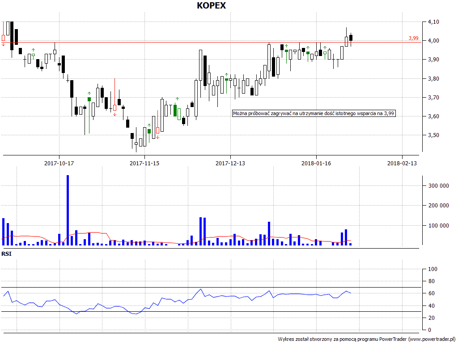Click the RSI axis value 40
The height and width of the screenshot is (344, 458).
click(431, 305)
